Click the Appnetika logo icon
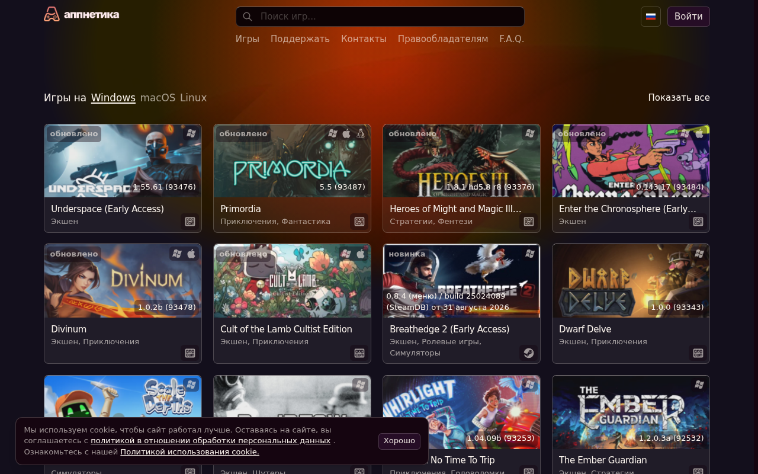Image resolution: width=758 pixels, height=474 pixels. coord(52,14)
